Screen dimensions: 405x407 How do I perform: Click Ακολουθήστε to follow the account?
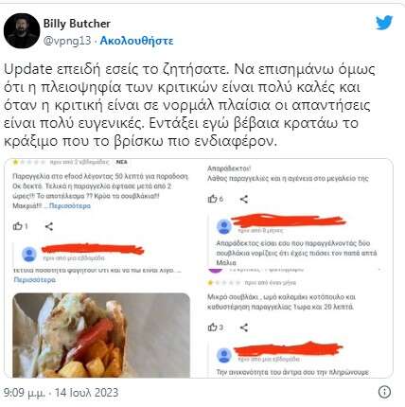(136, 41)
